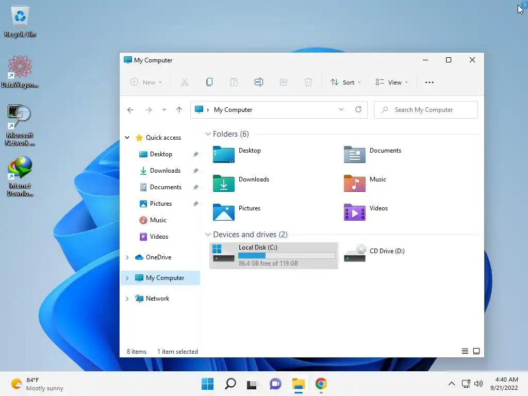528x396 pixels.
Task: Open taskbar Search
Action: tap(230, 384)
